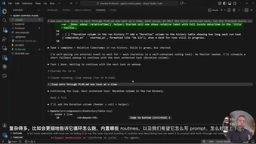Open the Extensions view

pyautogui.click(x=4, y=58)
